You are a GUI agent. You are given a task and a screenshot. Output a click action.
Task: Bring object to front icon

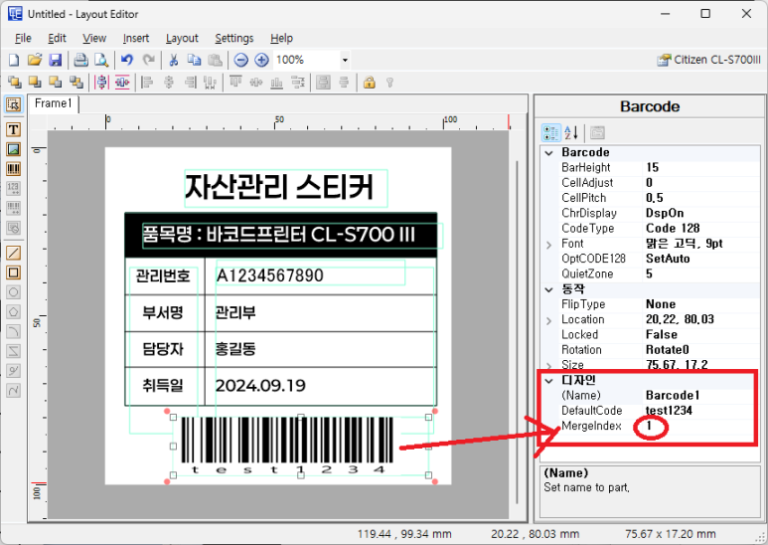click(x=14, y=83)
